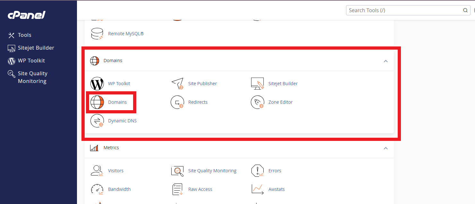Click the Site Publisher paper plane icon

pos(177,84)
